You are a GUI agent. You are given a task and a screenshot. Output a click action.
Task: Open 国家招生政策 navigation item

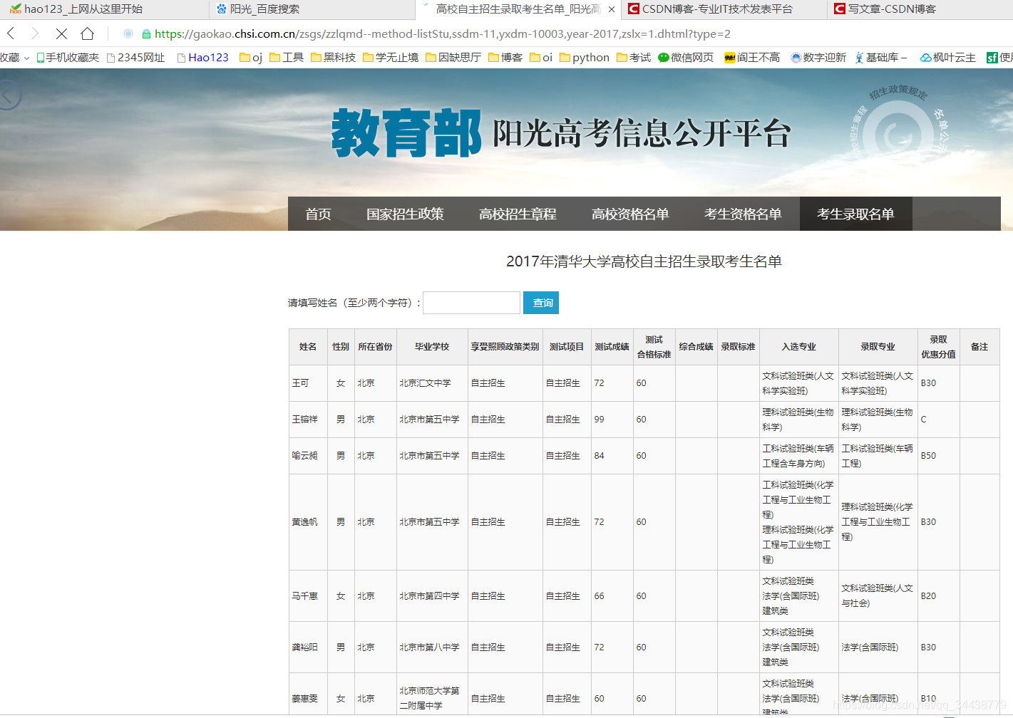coord(405,214)
